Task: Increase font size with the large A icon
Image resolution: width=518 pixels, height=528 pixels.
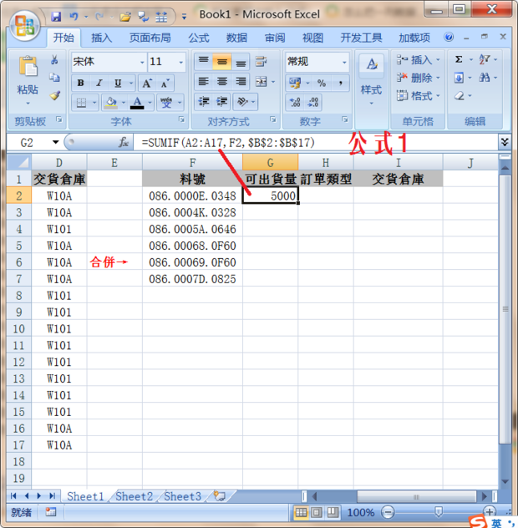Action: click(x=147, y=83)
